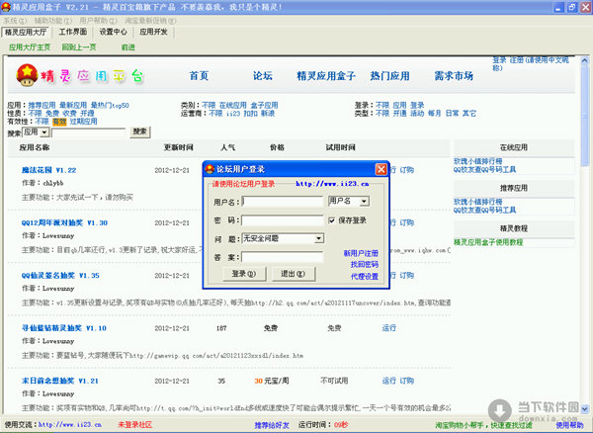Open the 设置中心 tab
Image resolution: width=593 pixels, height=433 pixels.
[113, 32]
